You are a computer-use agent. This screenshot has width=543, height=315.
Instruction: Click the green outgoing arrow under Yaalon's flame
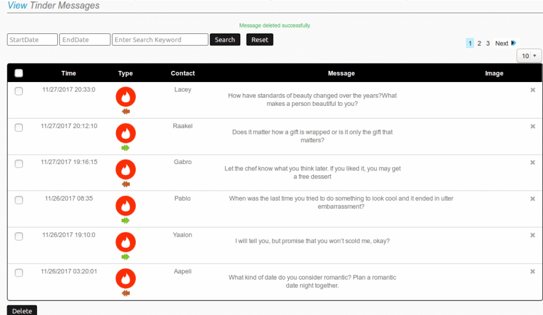[126, 257]
